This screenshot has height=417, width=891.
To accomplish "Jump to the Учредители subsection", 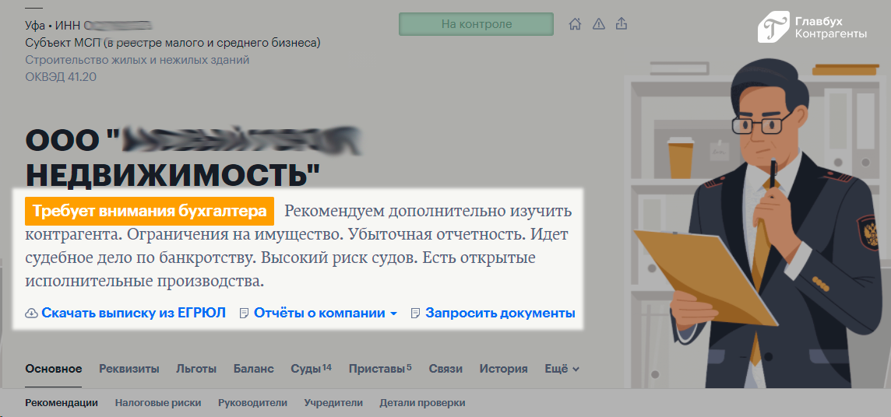I will pyautogui.click(x=333, y=403).
